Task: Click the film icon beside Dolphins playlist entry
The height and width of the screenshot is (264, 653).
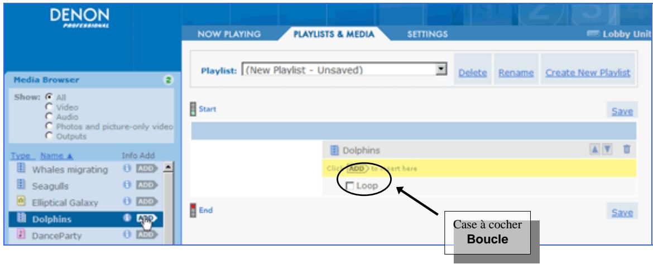Action: pyautogui.click(x=334, y=150)
